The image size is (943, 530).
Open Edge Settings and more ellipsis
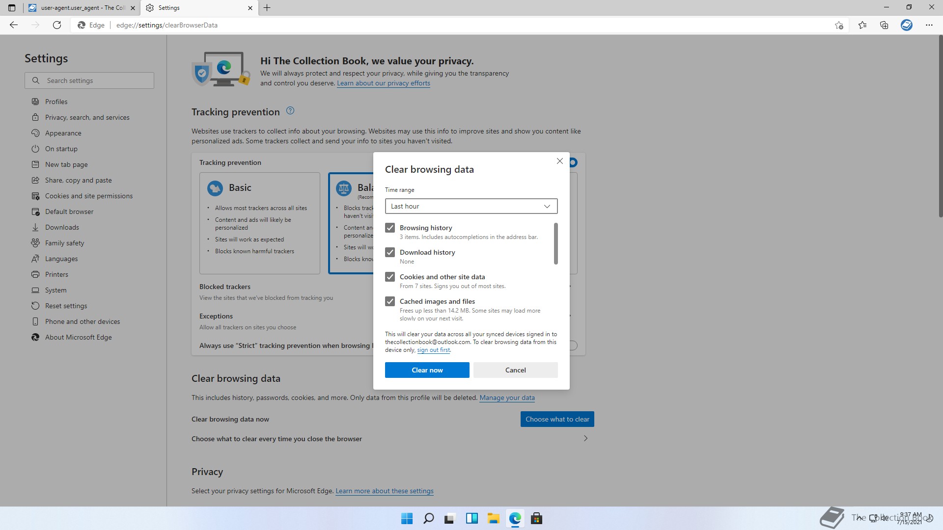tap(929, 25)
